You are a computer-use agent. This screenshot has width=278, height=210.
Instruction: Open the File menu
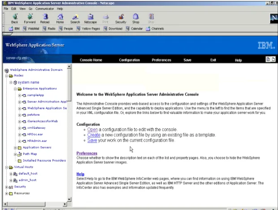tap(6, 9)
